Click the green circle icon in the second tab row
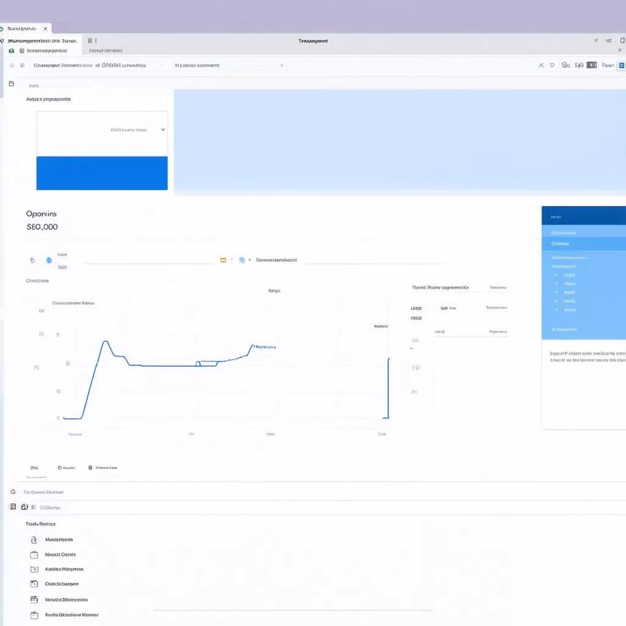Image resolution: width=626 pixels, height=626 pixels. click(x=12, y=51)
